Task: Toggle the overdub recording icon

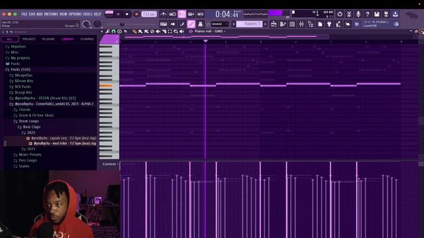Action: (x=191, y=14)
